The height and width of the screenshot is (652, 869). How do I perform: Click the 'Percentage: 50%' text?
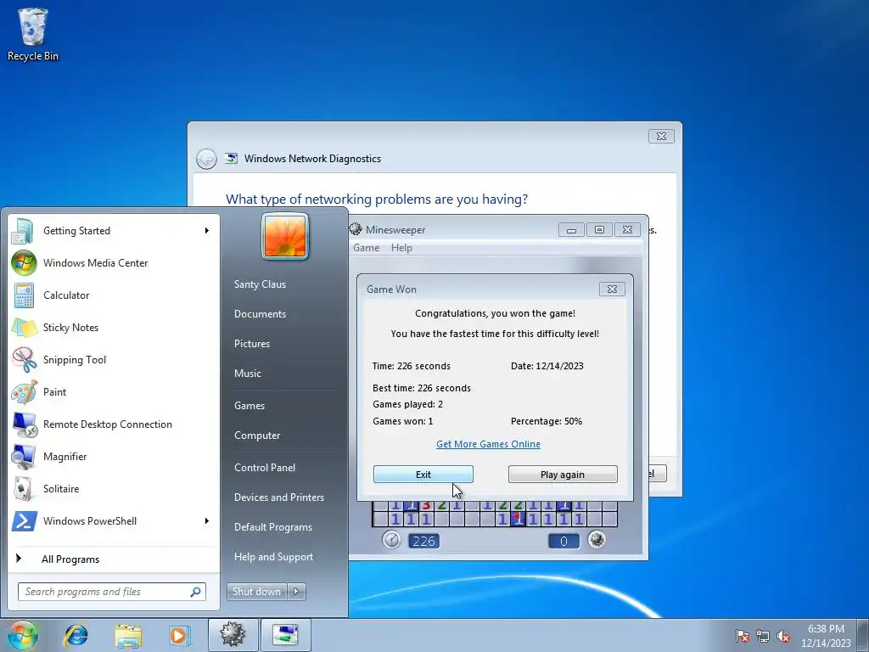point(547,421)
